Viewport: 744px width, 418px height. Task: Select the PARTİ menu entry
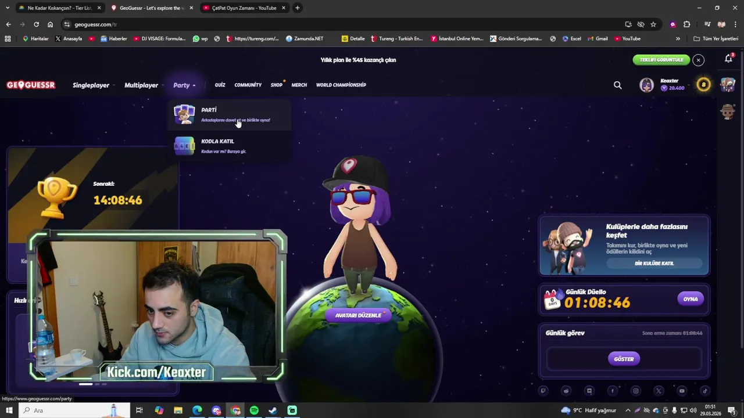coord(231,114)
